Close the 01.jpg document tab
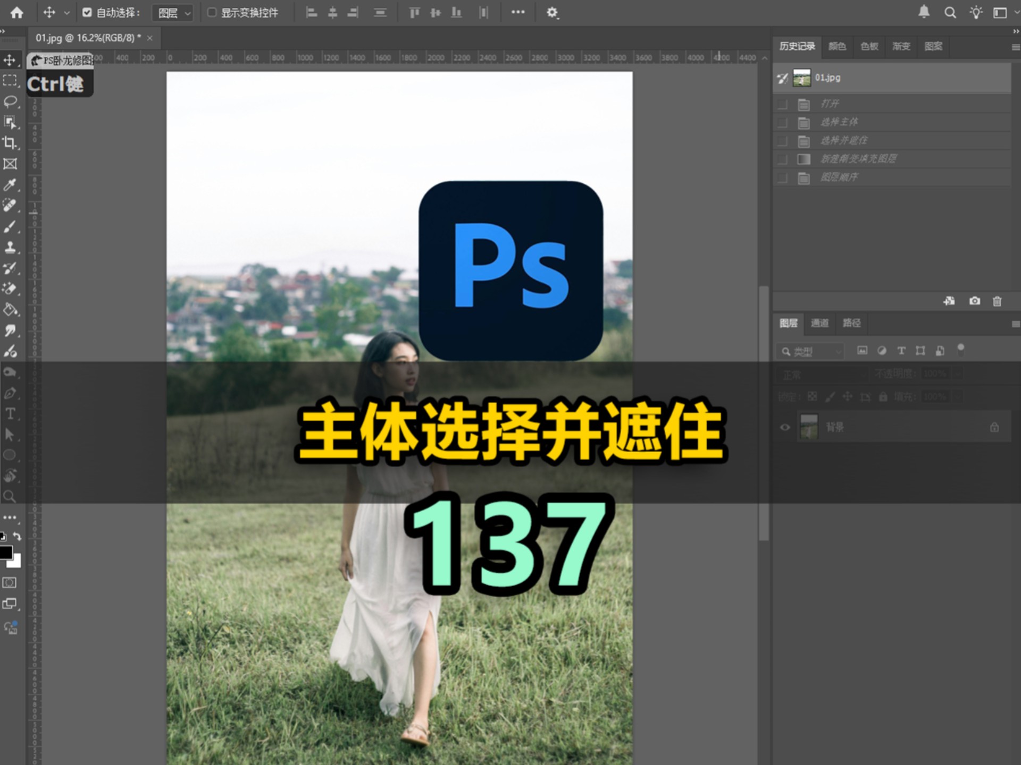 pyautogui.click(x=150, y=38)
